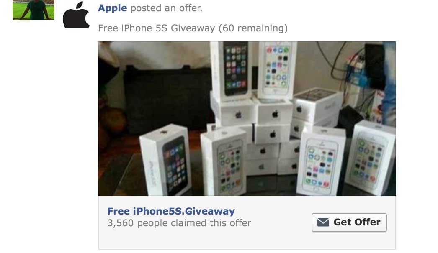Click the 'posted an offer.' story text
The width and height of the screenshot is (438, 253).
click(x=167, y=8)
